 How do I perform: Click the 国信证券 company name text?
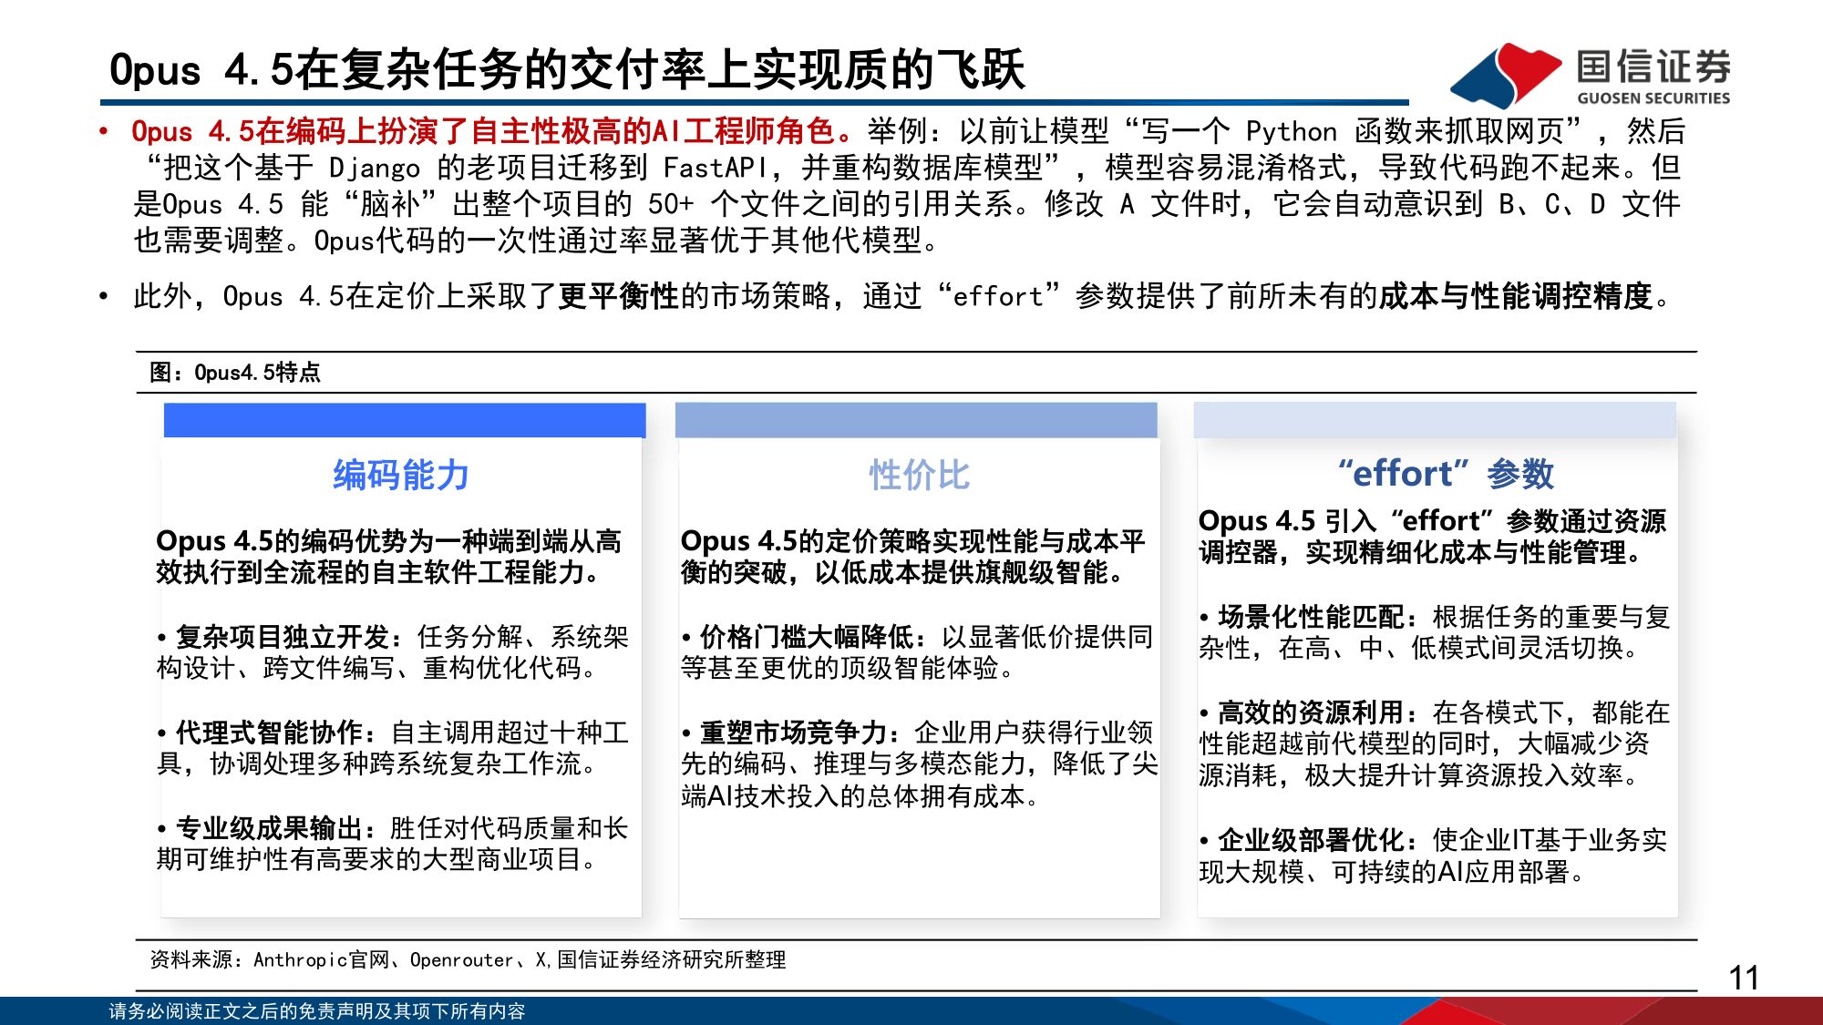tap(1653, 67)
